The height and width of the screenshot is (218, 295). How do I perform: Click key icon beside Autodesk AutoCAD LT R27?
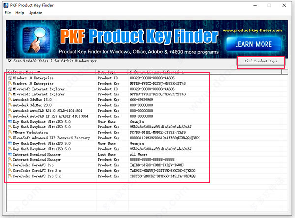coord(10,116)
